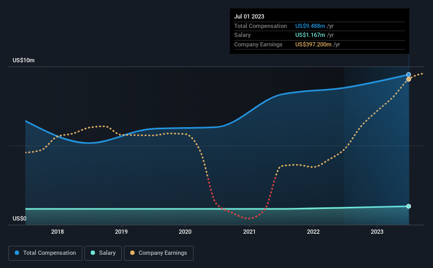Viewport: 433px width, 268px height.
Task: Click the Jul 01 2023 tooltip date
Action: [x=249, y=16]
